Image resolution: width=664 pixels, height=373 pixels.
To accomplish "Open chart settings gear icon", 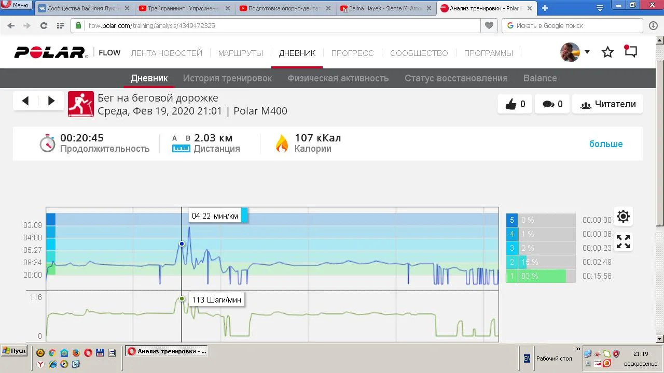I will click(623, 217).
